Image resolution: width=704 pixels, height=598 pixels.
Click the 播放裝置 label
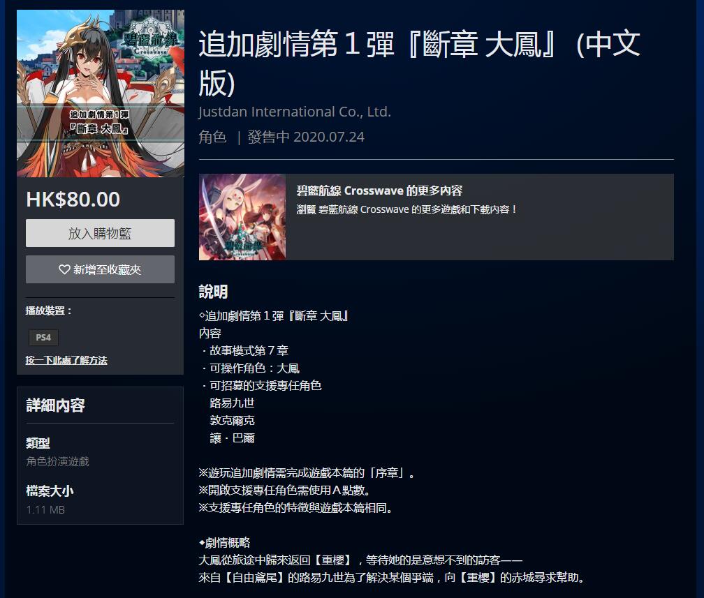point(48,311)
